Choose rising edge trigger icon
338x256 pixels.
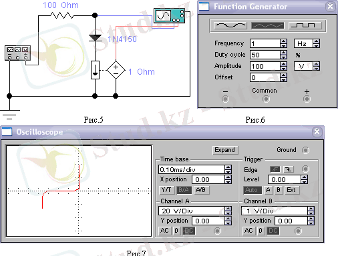point(275,169)
